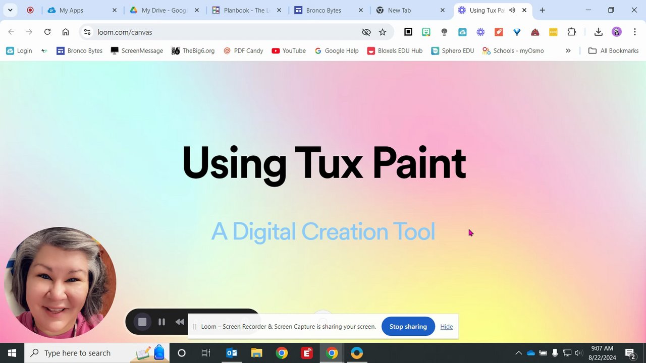The image size is (646, 363).
Task: Switch to the Bronco Bytes tab
Action: (x=329, y=10)
